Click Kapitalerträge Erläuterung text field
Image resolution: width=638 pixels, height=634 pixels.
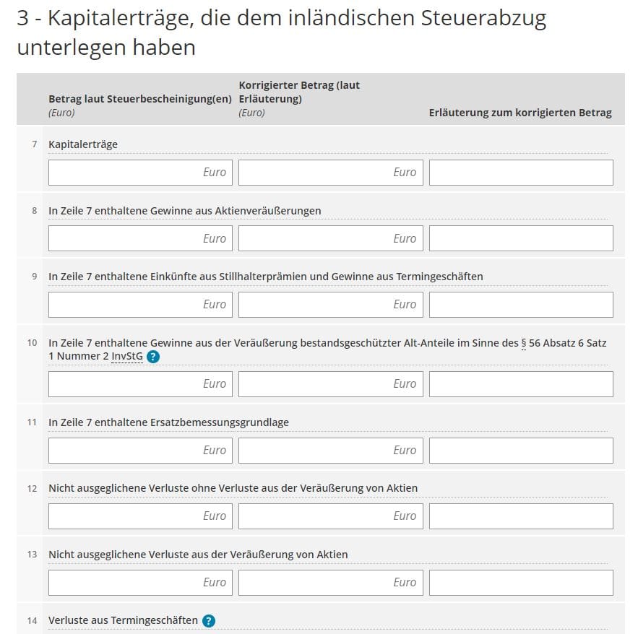pyautogui.click(x=521, y=172)
